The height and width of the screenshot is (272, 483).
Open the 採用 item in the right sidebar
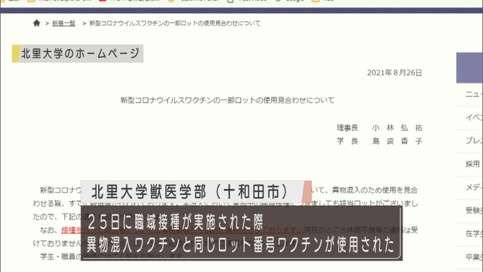472,164
